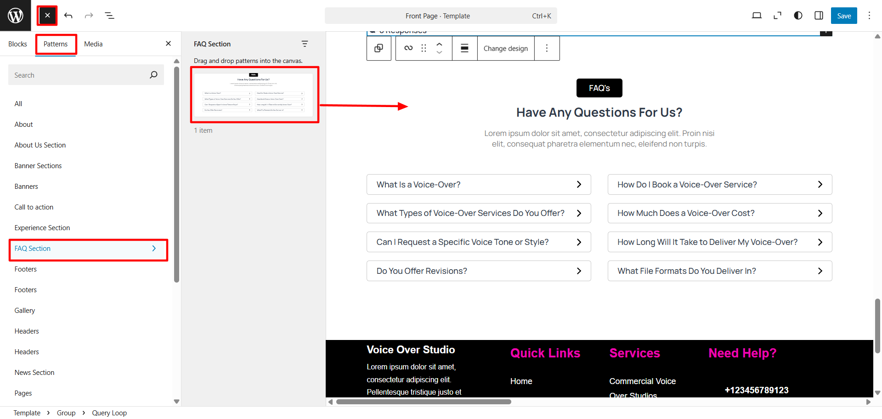The height and width of the screenshot is (419, 882).
Task: Expand 'Do You Offer Revisions?' question
Action: coord(478,271)
